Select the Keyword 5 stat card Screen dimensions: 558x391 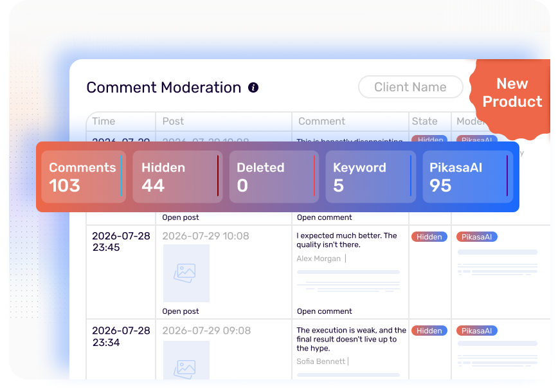point(371,177)
